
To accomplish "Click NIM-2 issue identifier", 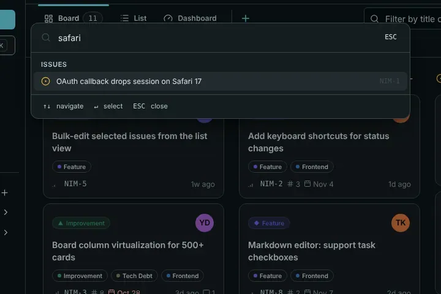I will pyautogui.click(x=271, y=184).
